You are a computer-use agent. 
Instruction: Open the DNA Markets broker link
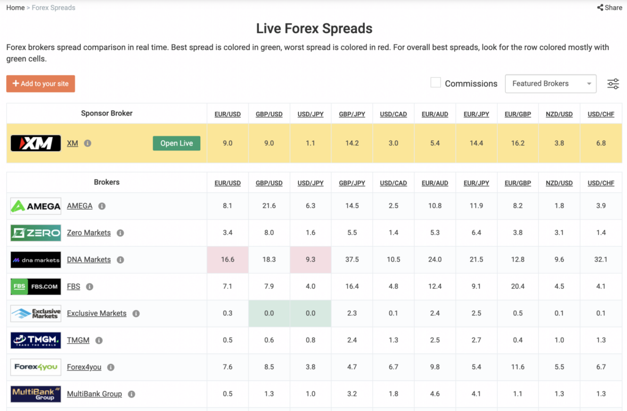pos(89,259)
